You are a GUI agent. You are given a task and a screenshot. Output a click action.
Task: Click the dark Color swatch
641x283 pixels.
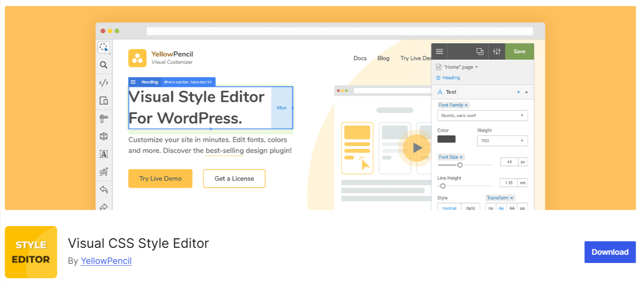point(446,139)
